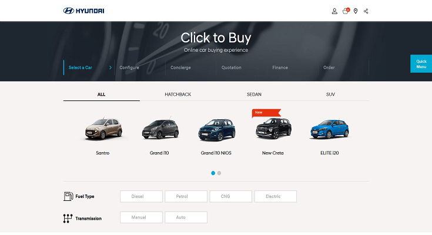Open the user account icon
The width and height of the screenshot is (432, 235).
click(334, 11)
